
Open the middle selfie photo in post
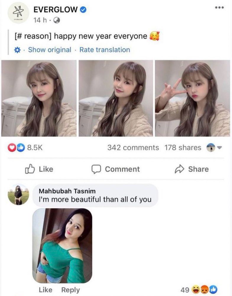point(116,98)
